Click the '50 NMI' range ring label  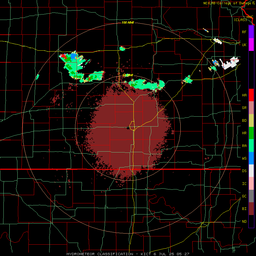[x=128, y=75]
